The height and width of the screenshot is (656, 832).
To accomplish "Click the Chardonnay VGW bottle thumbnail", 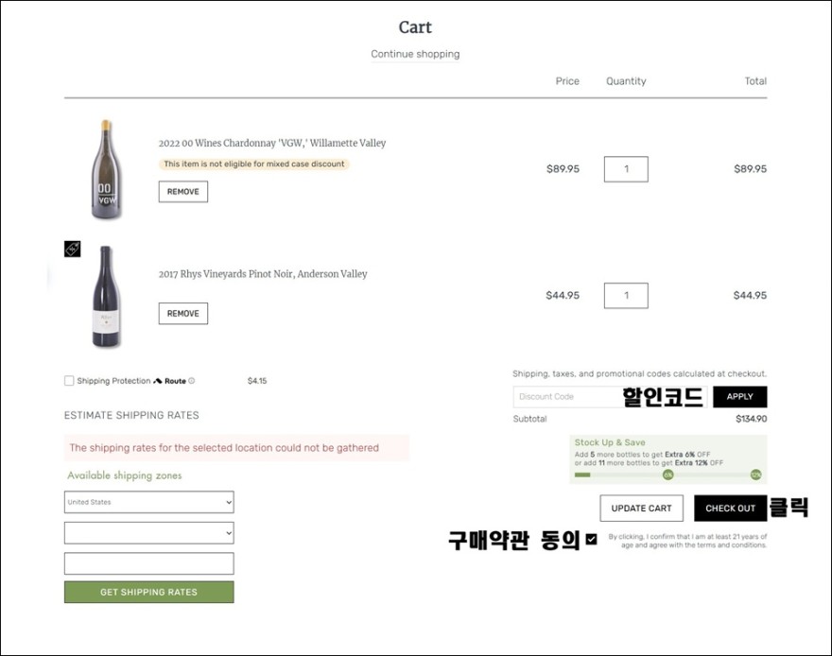I will click(x=106, y=169).
